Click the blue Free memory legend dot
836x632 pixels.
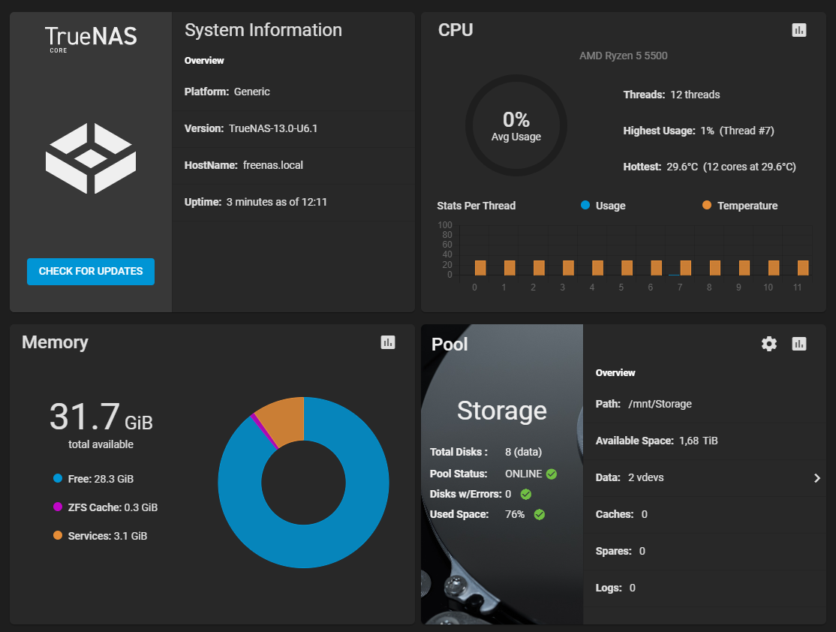(x=58, y=478)
